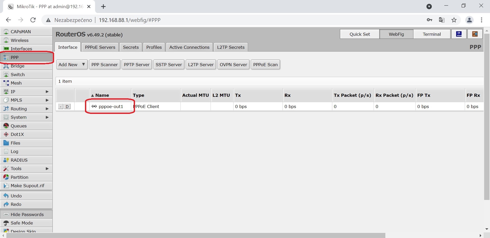
Task: Open Chrome tab search dropdown
Action: (x=429, y=7)
